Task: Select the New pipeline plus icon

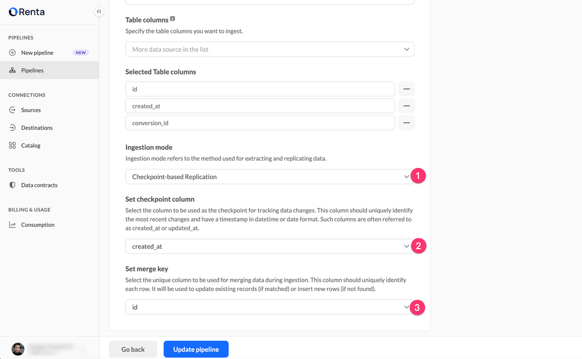Action: pyautogui.click(x=12, y=52)
